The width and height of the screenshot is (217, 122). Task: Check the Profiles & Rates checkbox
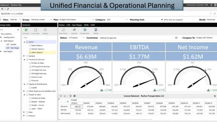[x=30, y=63]
